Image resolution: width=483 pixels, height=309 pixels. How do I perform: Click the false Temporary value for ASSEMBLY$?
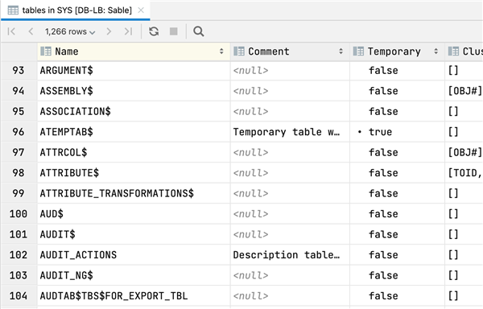point(398,91)
